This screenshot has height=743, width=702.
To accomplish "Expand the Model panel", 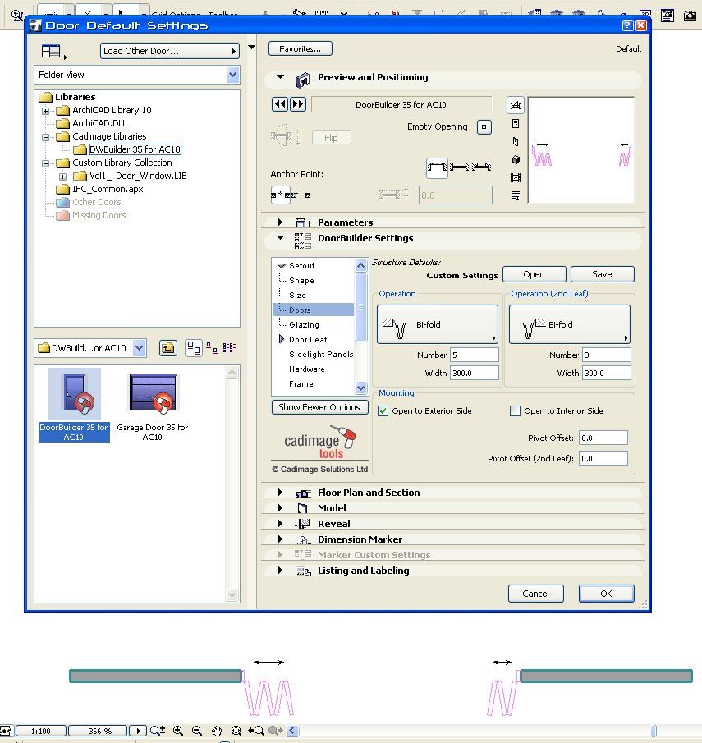I will coord(280,508).
